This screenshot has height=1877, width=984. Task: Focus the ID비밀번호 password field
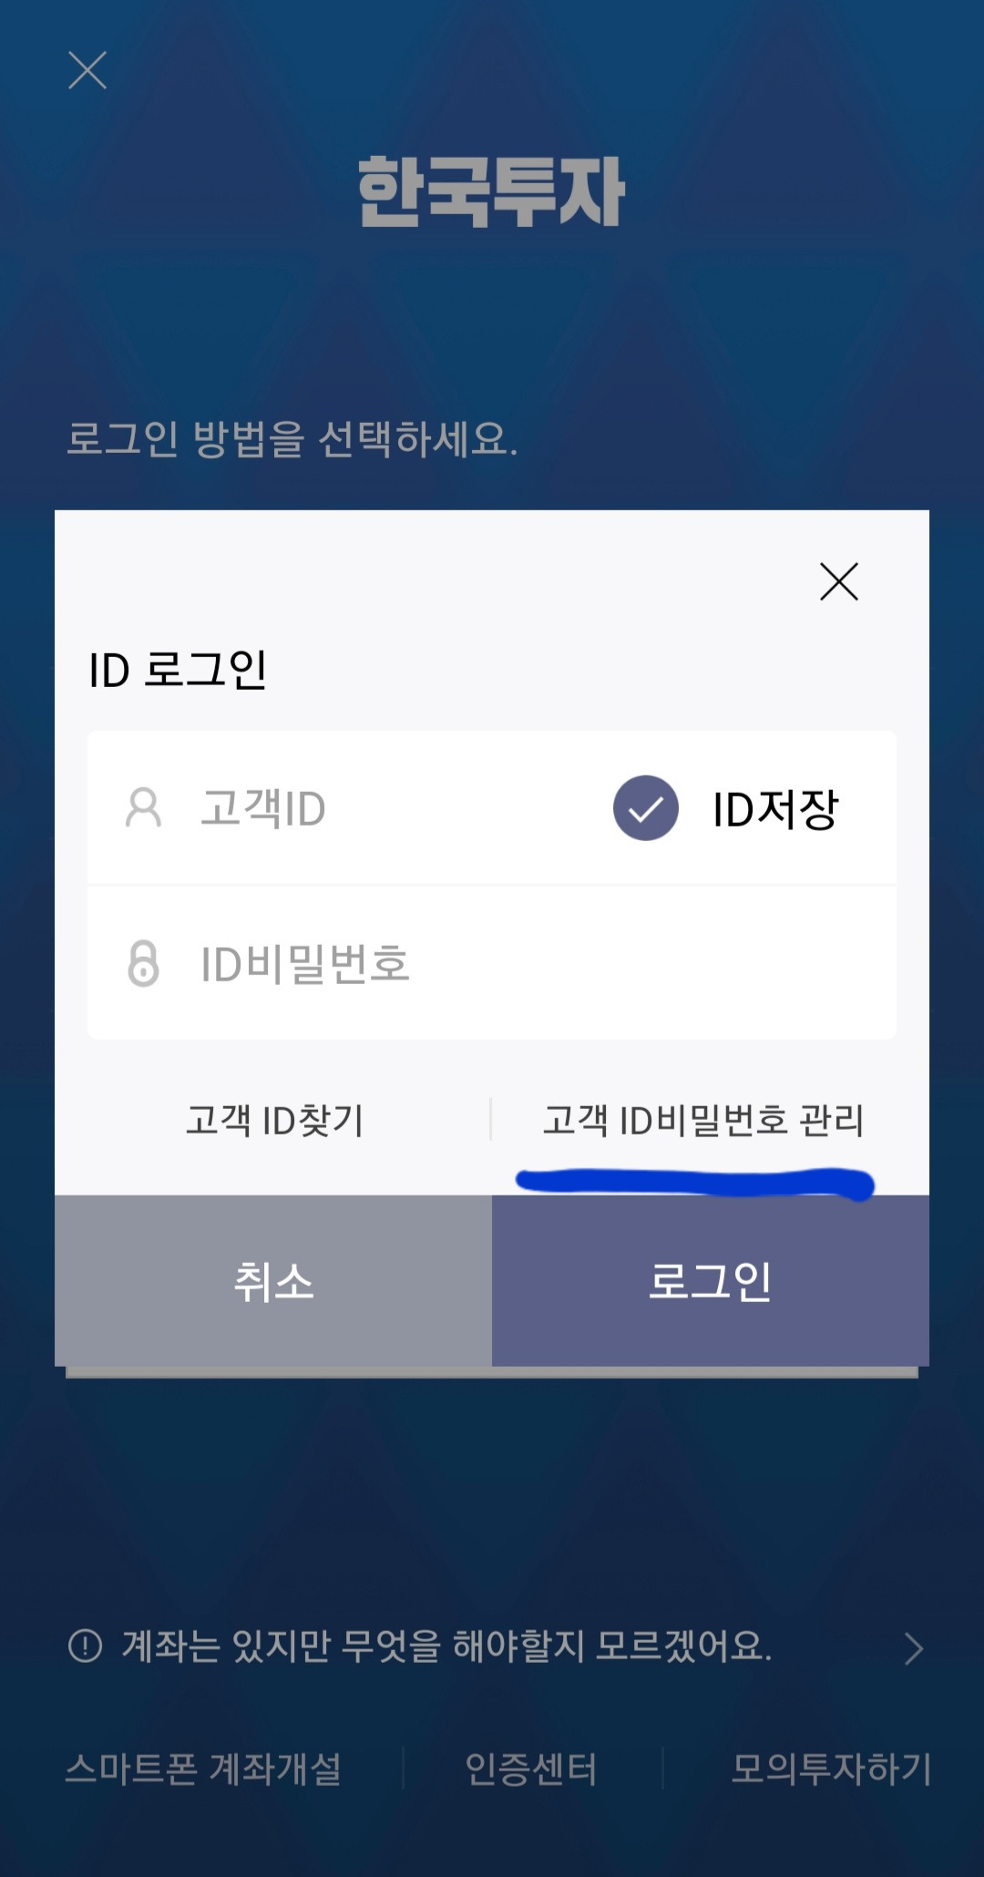492,963
